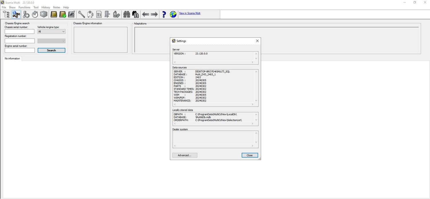Select the No information tab

point(12,58)
